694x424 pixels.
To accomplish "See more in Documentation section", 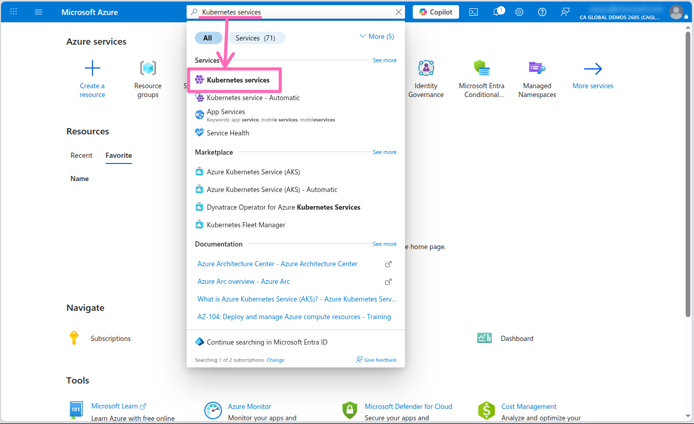I will coord(385,244).
